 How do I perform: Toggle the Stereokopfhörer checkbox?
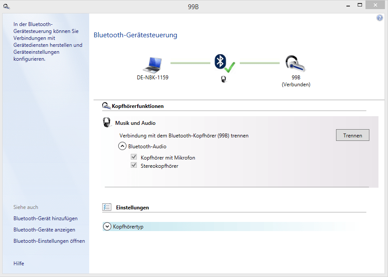pyautogui.click(x=134, y=166)
